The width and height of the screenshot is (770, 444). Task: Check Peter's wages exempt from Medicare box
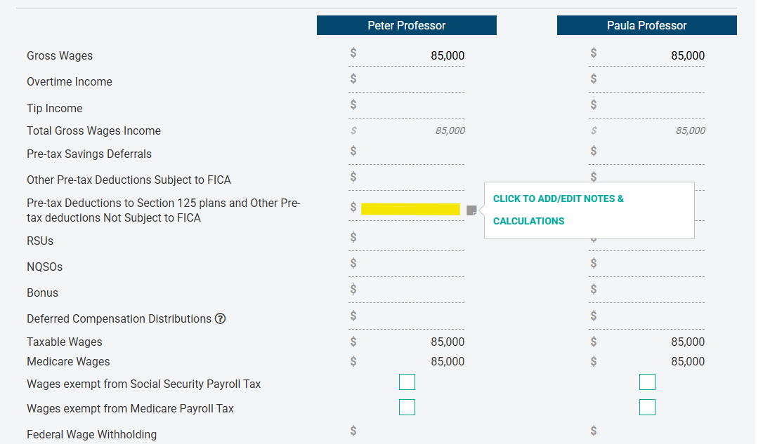407,407
